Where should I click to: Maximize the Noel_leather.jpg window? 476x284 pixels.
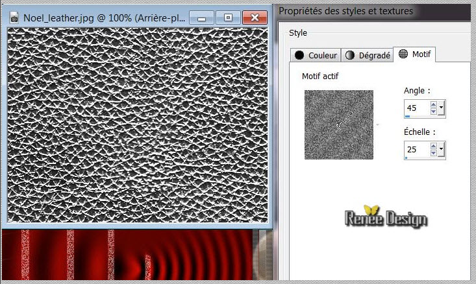click(228, 18)
